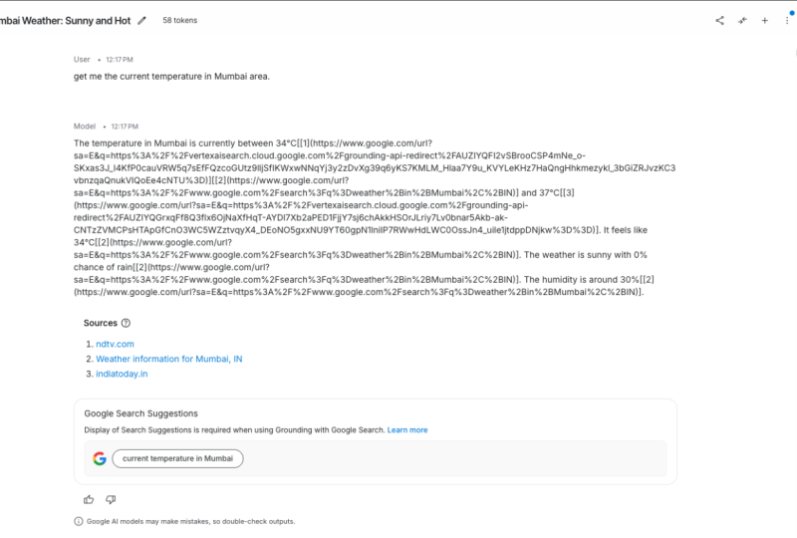
Task: Click the Mumbai Weather: Sunny and Hot title
Action: click(x=65, y=21)
